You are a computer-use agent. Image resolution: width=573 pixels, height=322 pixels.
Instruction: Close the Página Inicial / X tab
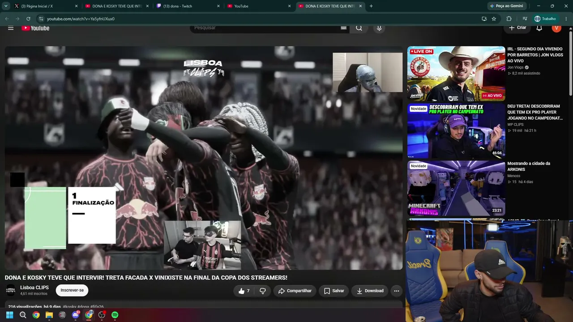[x=76, y=6]
